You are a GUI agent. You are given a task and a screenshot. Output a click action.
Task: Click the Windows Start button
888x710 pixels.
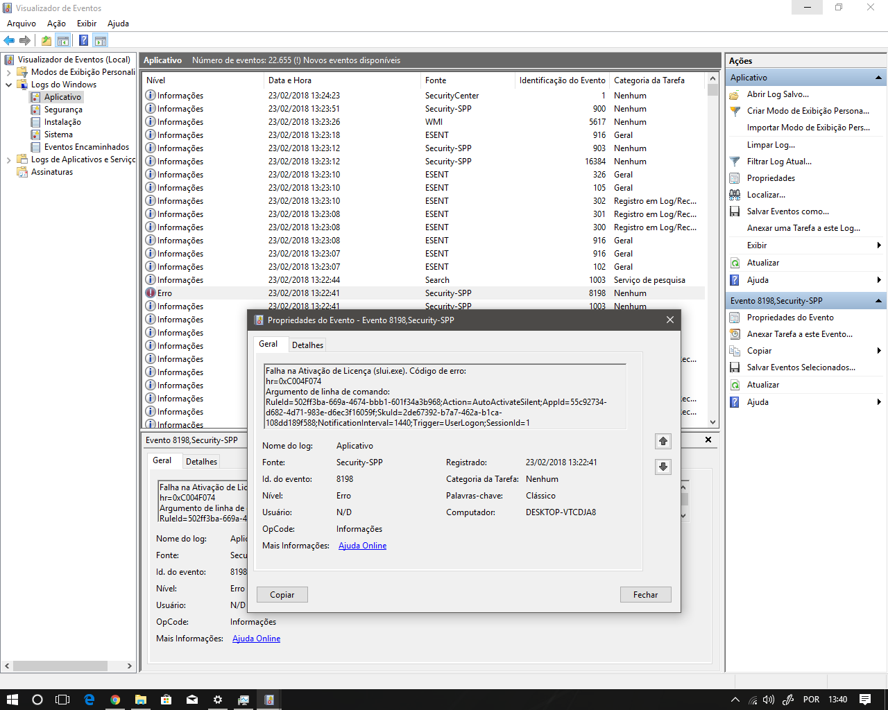[x=12, y=700]
